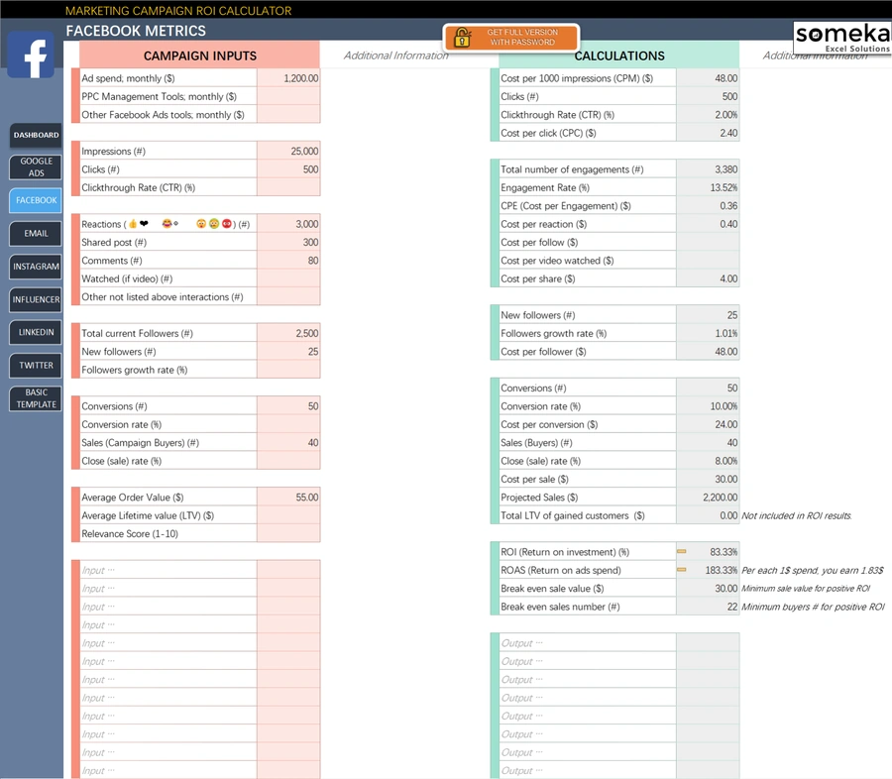Open the Dashboard sheet
The image size is (892, 779).
click(x=36, y=135)
